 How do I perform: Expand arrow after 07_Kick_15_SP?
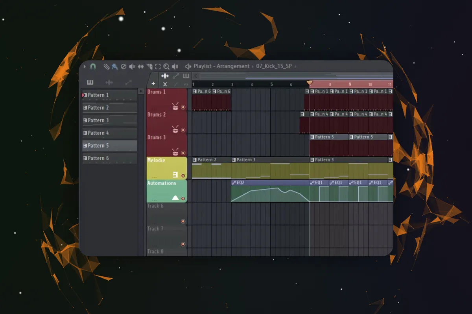tap(295, 66)
